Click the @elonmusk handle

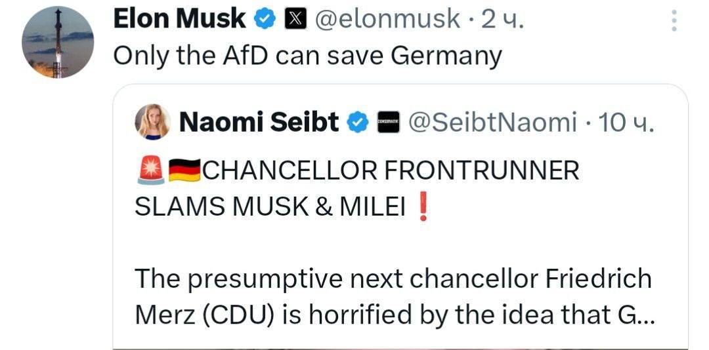(387, 20)
